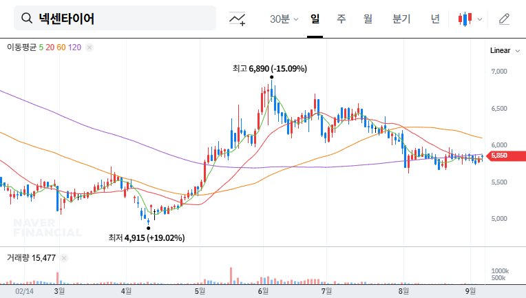Click the search magnifier icon
Screen dimensions: 526x298
[x=26, y=18]
